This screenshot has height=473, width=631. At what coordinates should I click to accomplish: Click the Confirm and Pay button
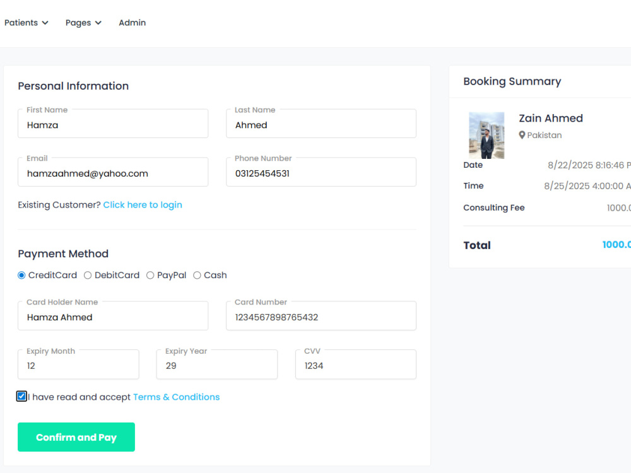tap(76, 437)
